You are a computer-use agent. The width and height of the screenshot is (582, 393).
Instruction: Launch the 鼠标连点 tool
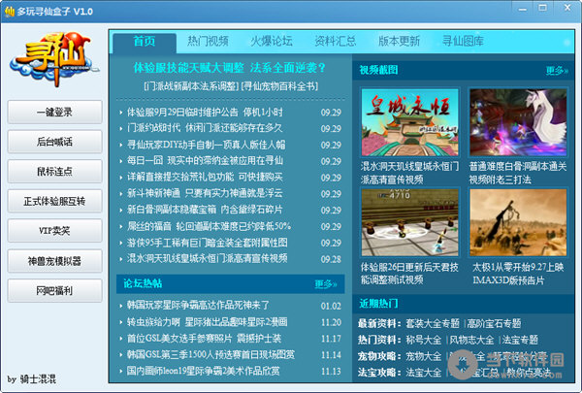tap(54, 171)
